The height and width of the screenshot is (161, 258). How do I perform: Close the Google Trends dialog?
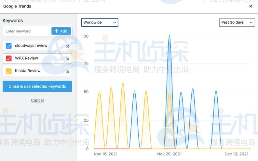pos(251,6)
